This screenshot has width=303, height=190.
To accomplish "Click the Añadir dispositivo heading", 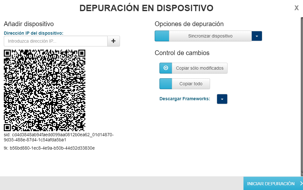I will 29,24.
